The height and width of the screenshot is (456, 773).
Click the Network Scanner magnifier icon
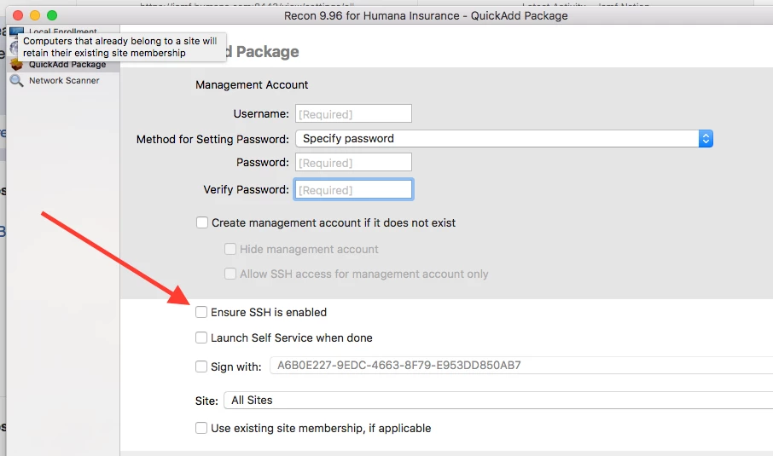pos(16,80)
